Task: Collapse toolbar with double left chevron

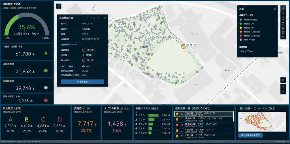Action: [283, 37]
